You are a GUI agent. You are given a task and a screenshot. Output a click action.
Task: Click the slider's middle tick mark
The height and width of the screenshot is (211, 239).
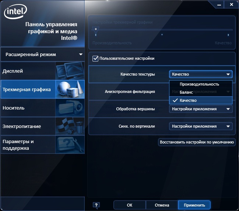coord(162,35)
